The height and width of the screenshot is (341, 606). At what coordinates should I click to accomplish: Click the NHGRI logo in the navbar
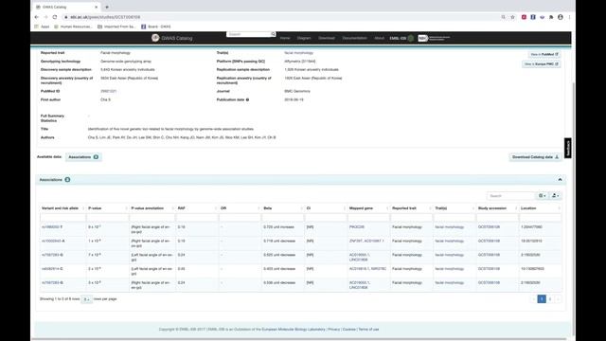pyautogui.click(x=434, y=38)
